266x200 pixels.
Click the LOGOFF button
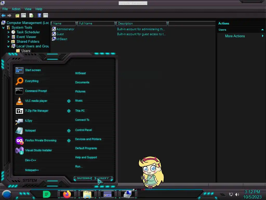click(x=103, y=178)
